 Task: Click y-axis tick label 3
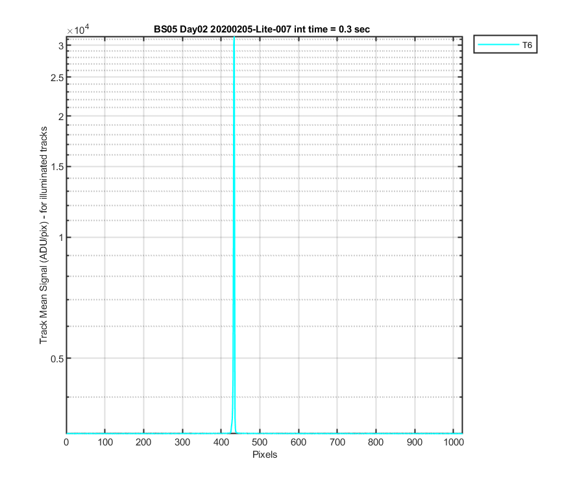pos(61,46)
